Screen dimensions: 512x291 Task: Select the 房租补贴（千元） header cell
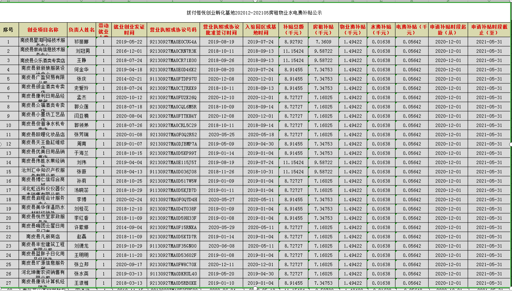click(x=323, y=29)
